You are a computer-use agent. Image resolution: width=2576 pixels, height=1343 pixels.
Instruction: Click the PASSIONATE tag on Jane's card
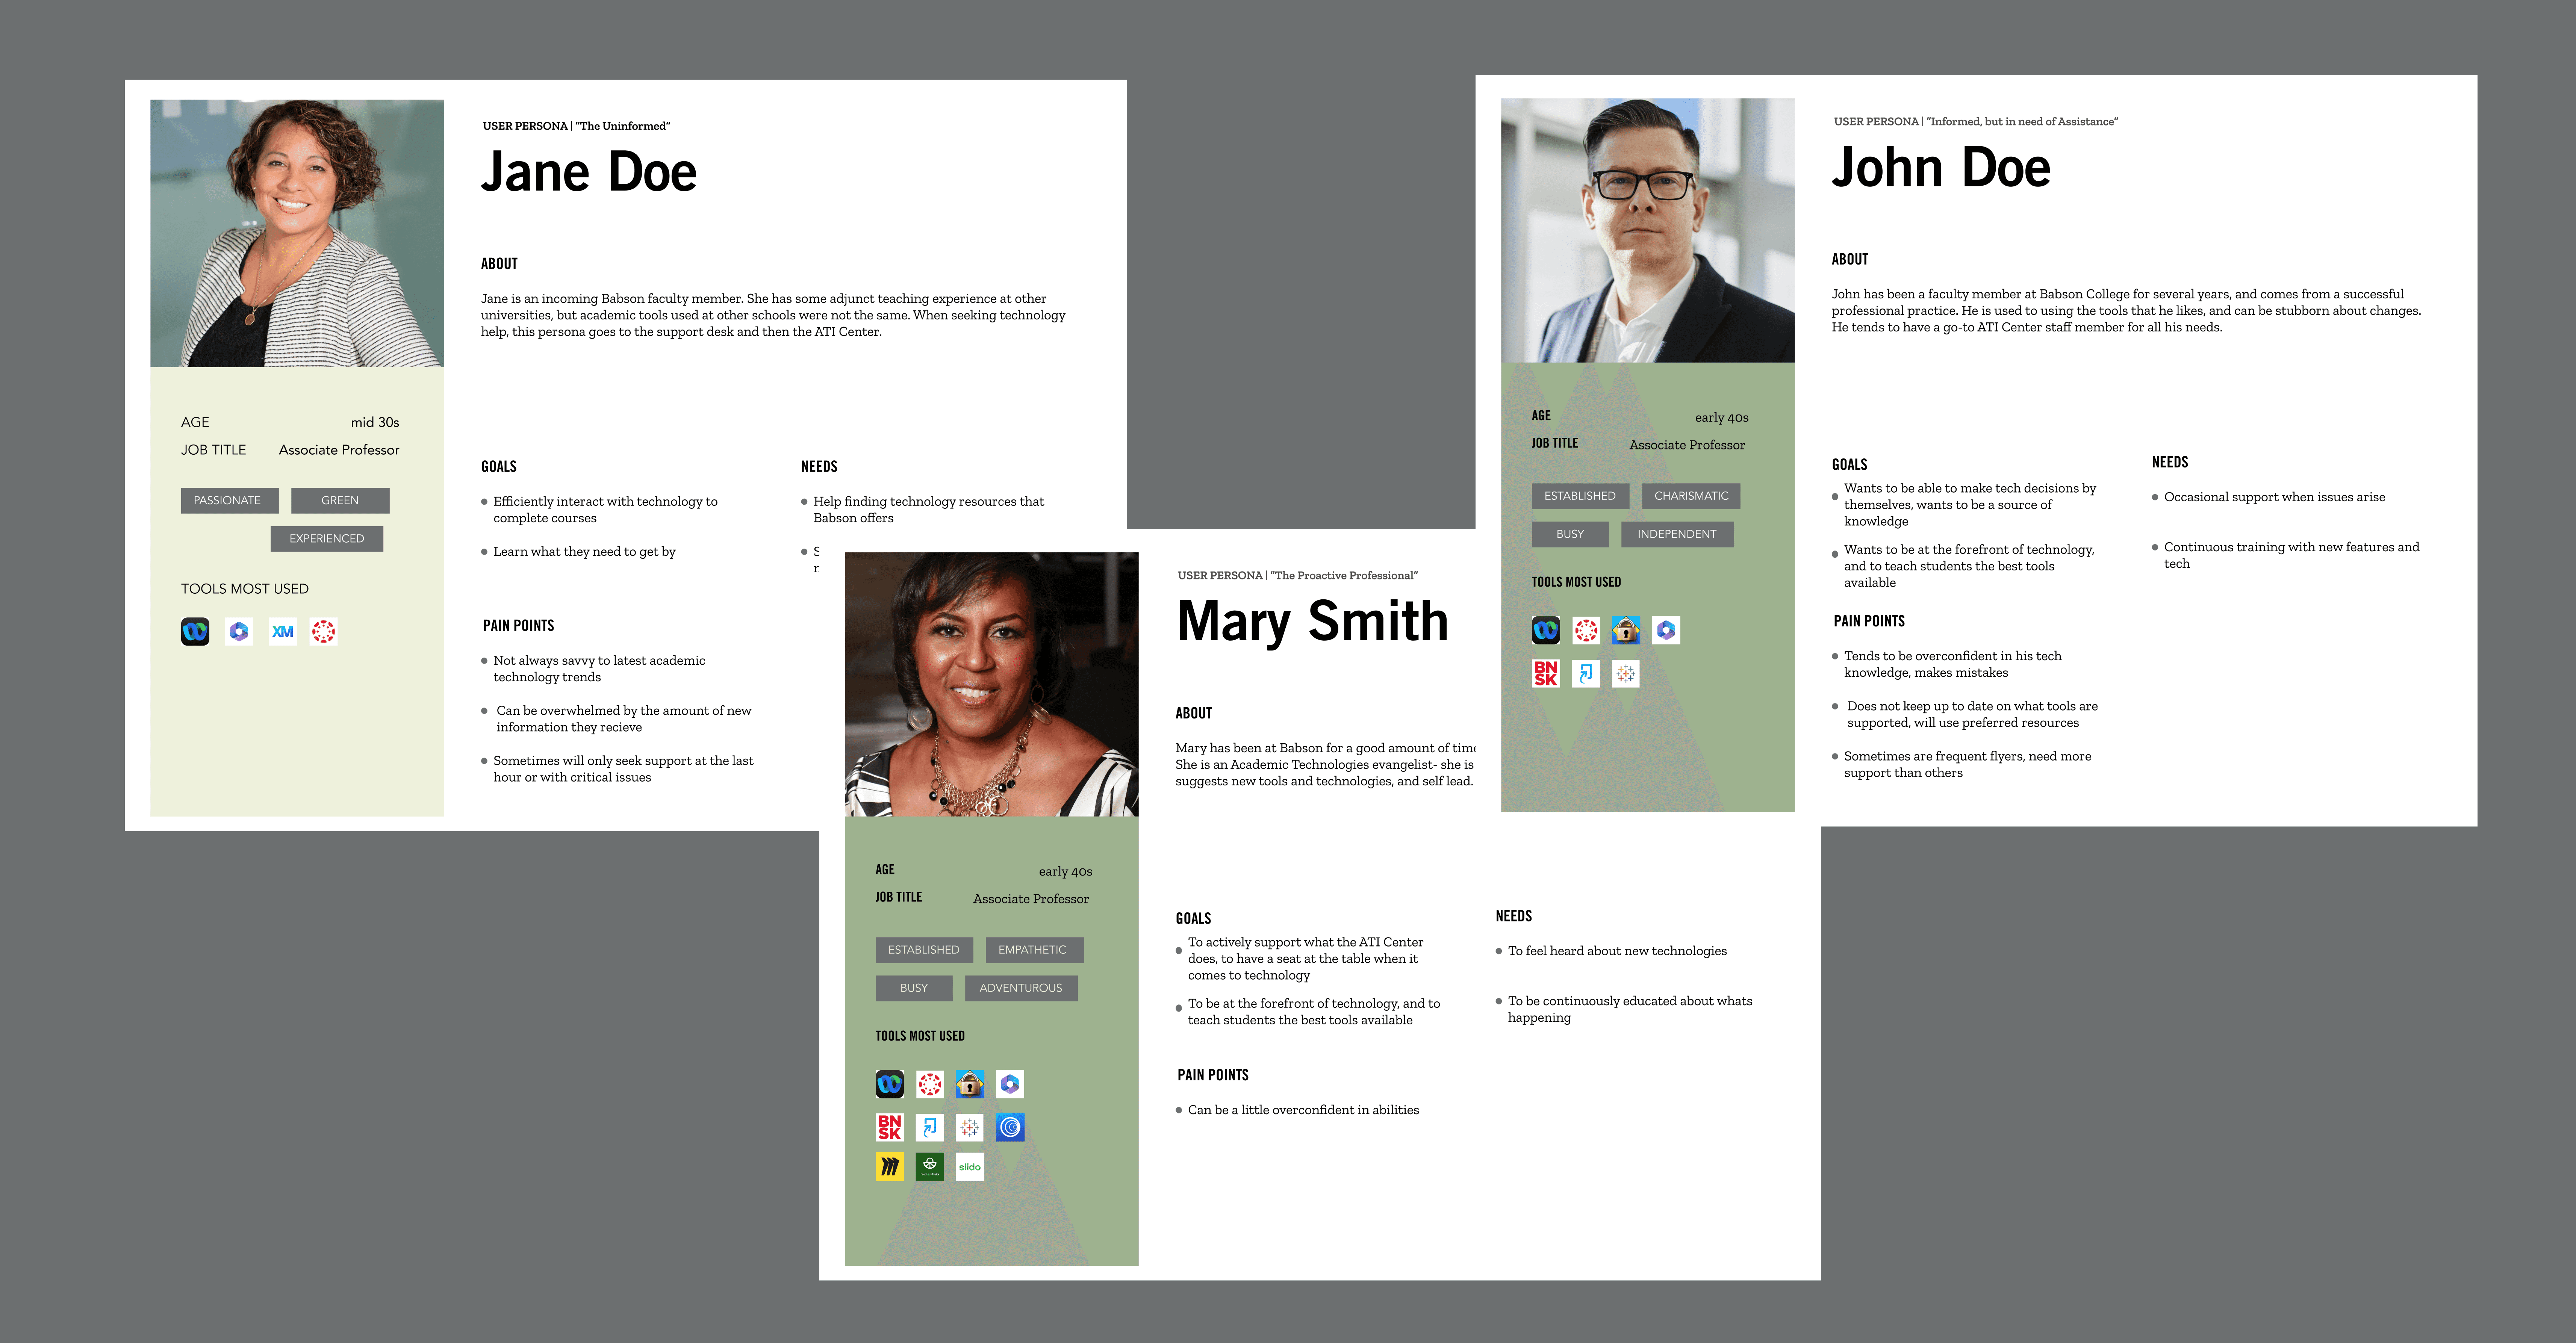[228, 500]
